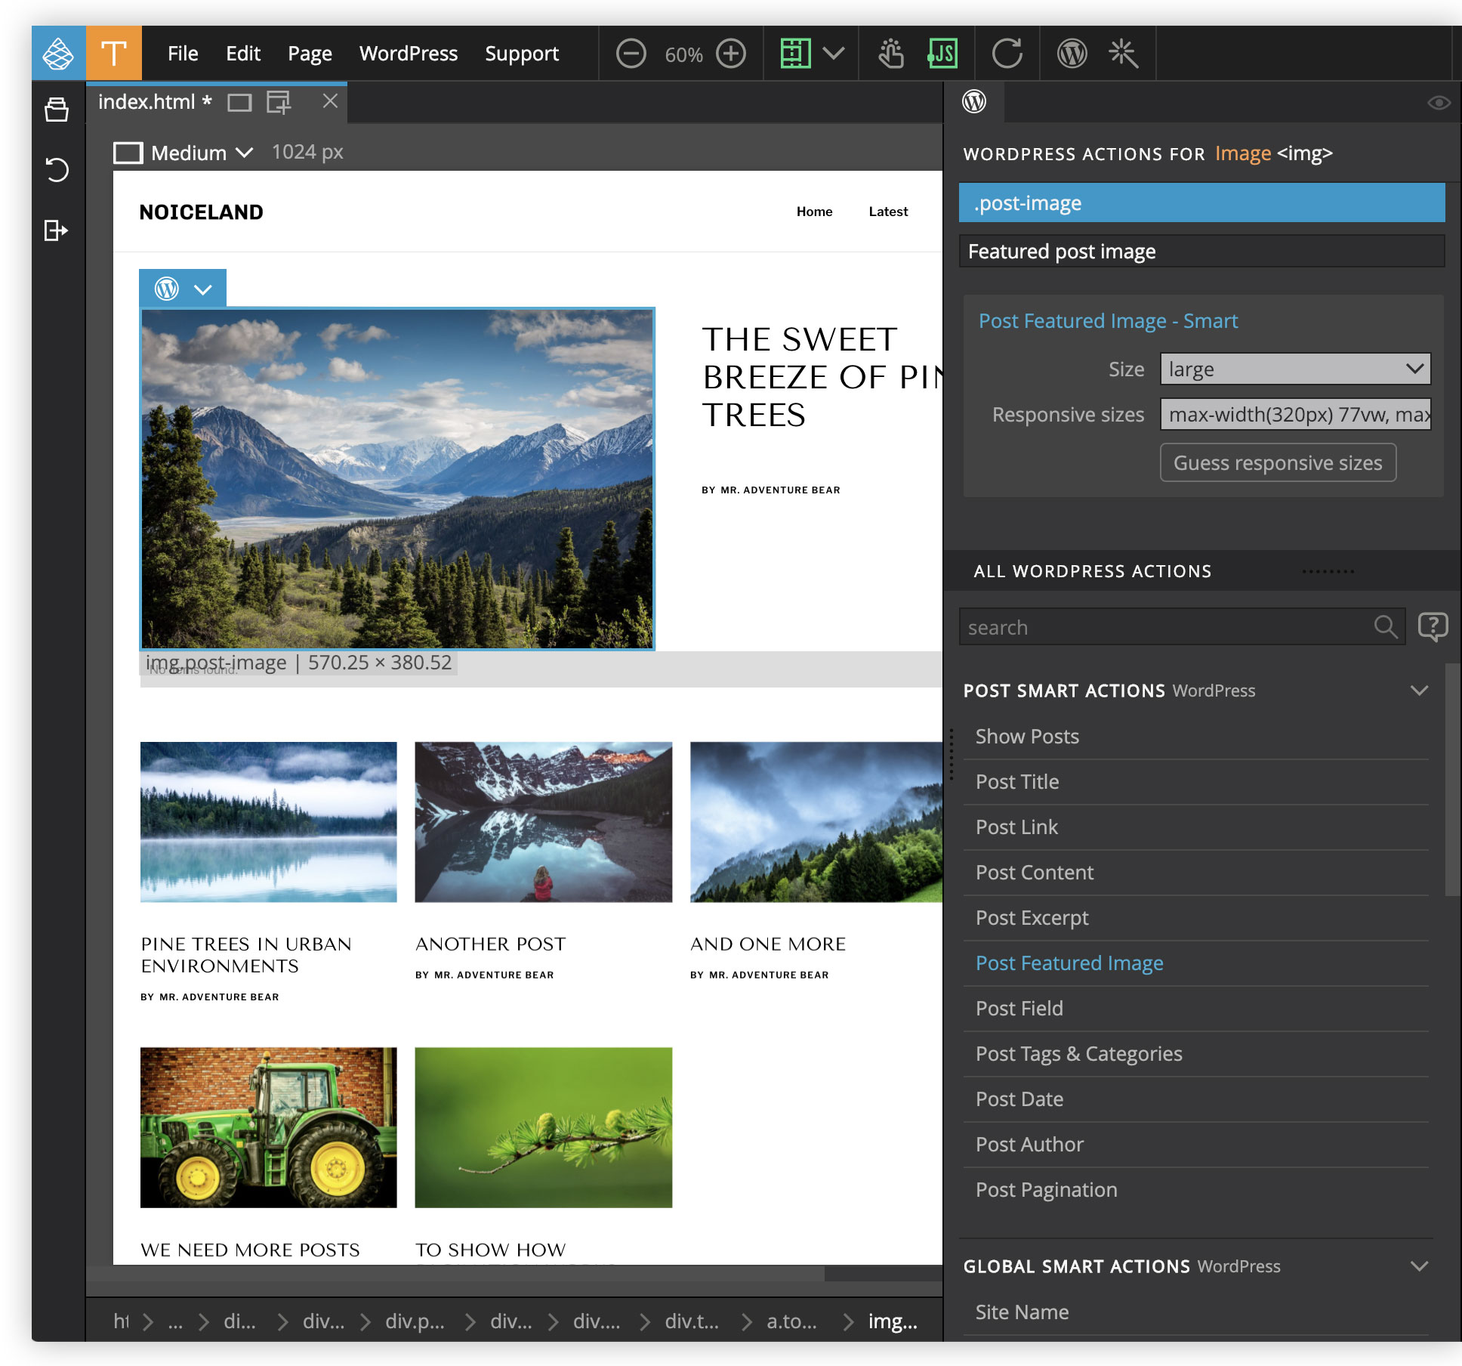Toggle the green JS button
The width and height of the screenshot is (1462, 1366).
tap(942, 54)
